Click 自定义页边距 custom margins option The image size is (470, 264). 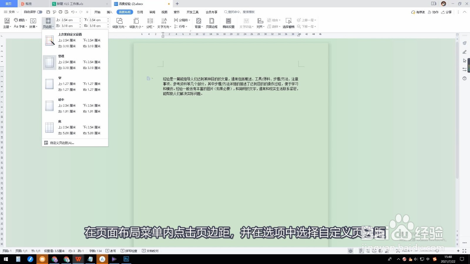pyautogui.click(x=61, y=143)
